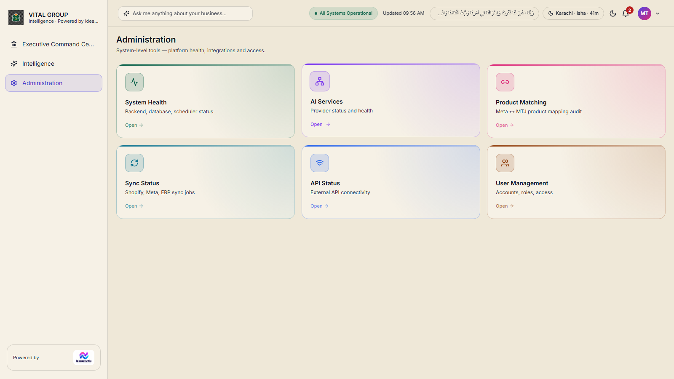Focus the Ask me anything search field
The width and height of the screenshot is (674, 379).
(x=185, y=13)
